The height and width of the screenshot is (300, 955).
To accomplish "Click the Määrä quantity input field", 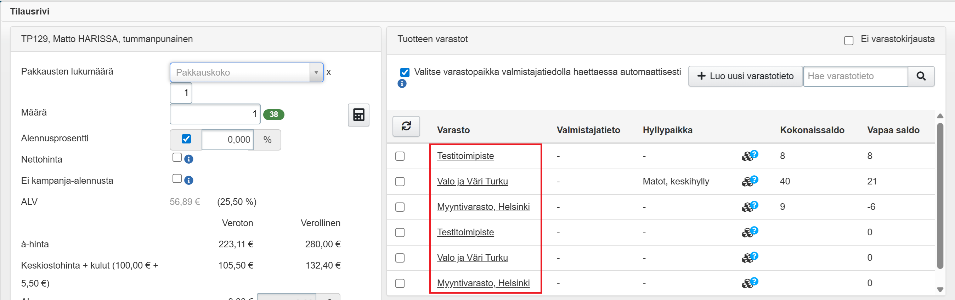I will point(215,114).
